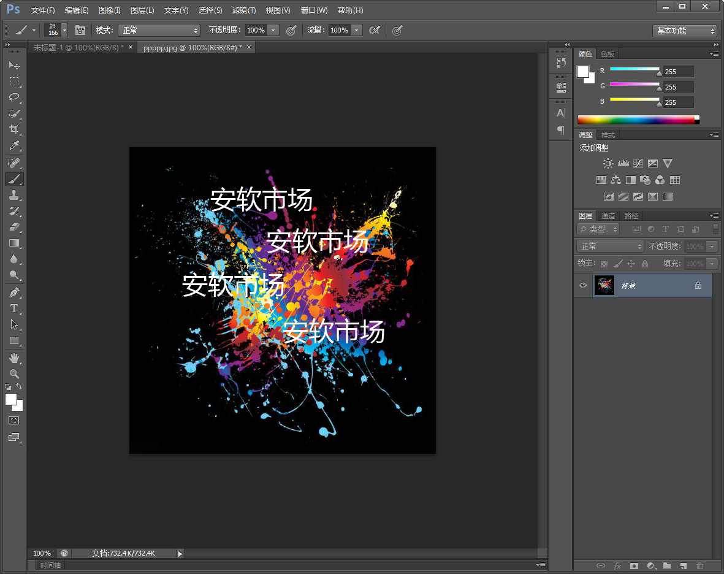Open brush preset picker dropdown
This screenshot has height=574, width=724.
tap(64, 31)
